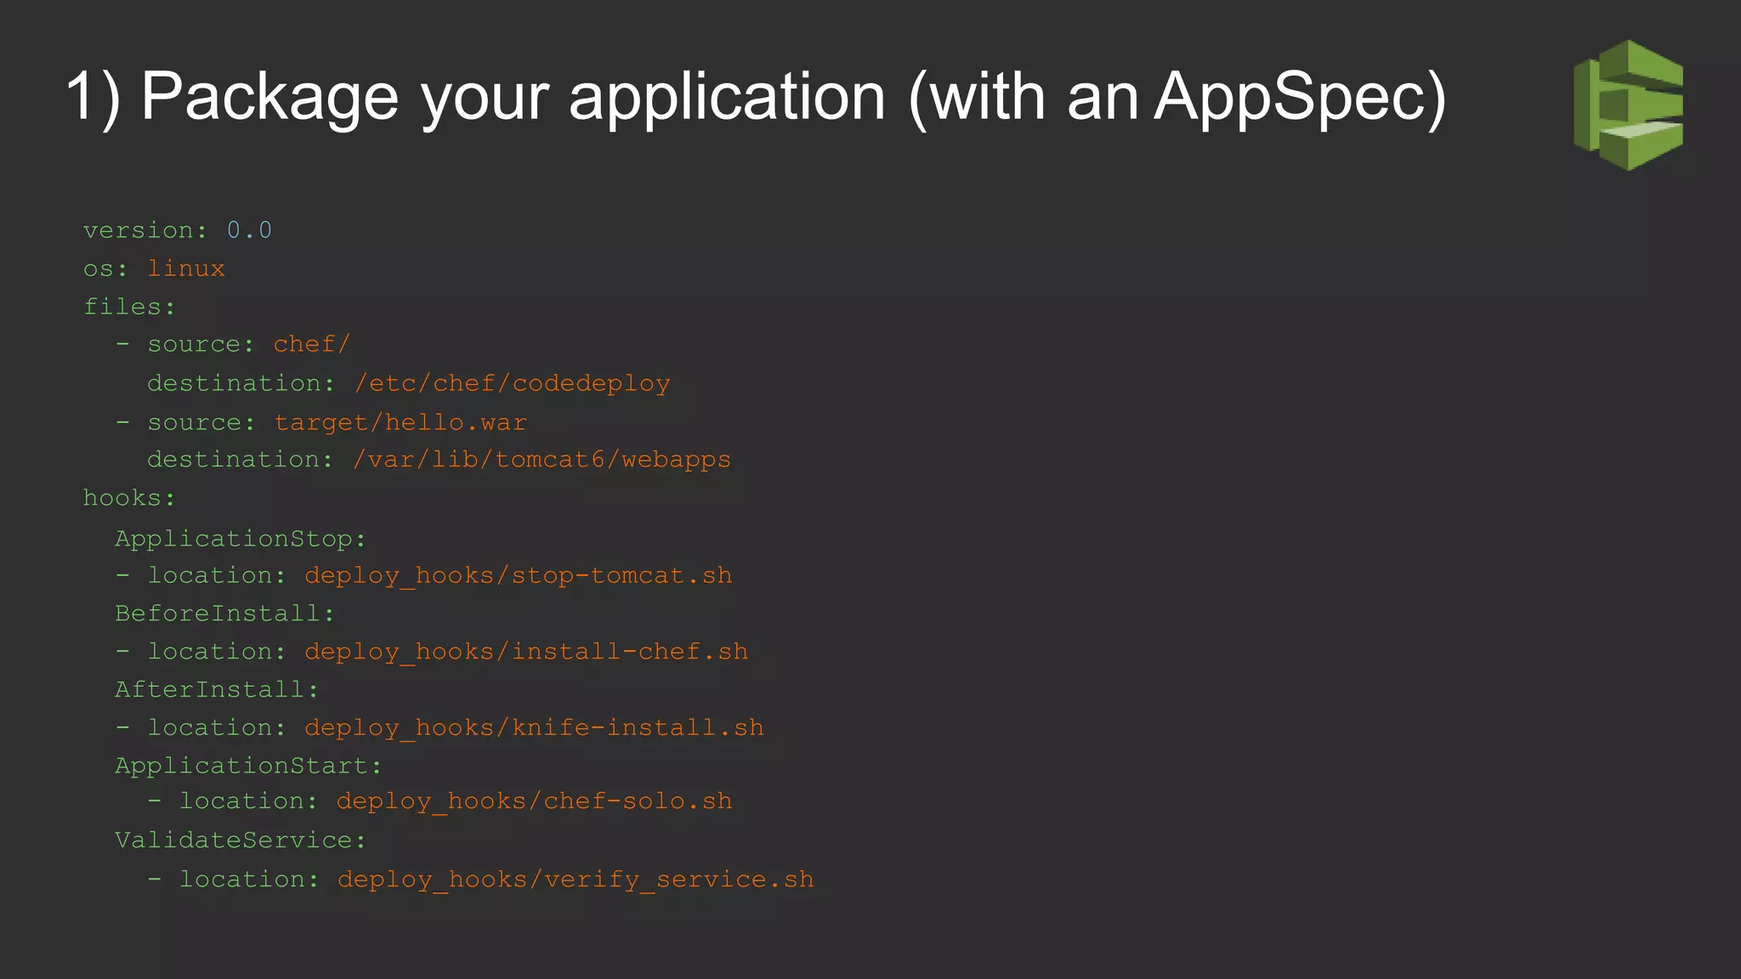
Task: Click '(with an AppSpec)' in the title
Action: point(1177,99)
